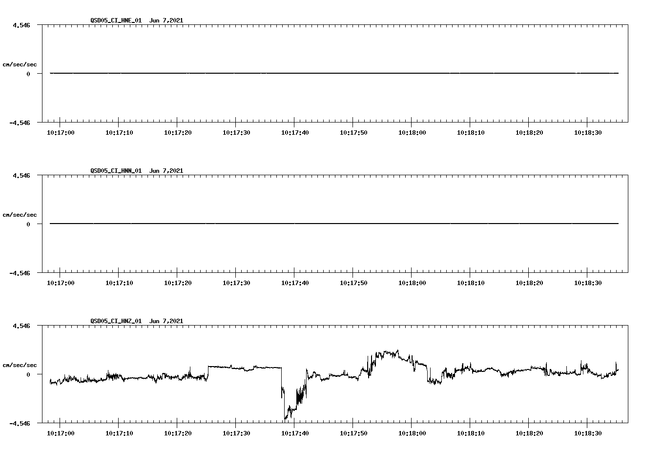Click the flat HNE waveform trace line
Image resolution: width=663 pixels, height=451 pixels.
point(334,73)
